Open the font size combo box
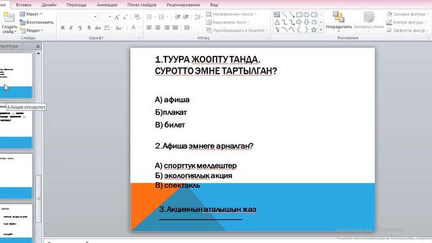The height and width of the screenshot is (243, 432). pos(105,17)
